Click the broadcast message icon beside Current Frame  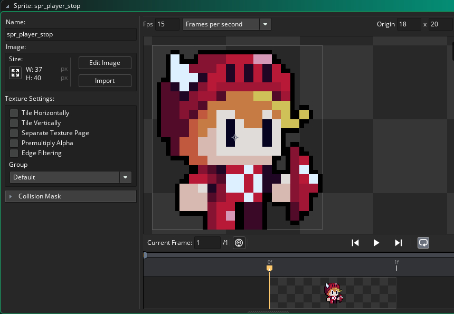point(239,243)
